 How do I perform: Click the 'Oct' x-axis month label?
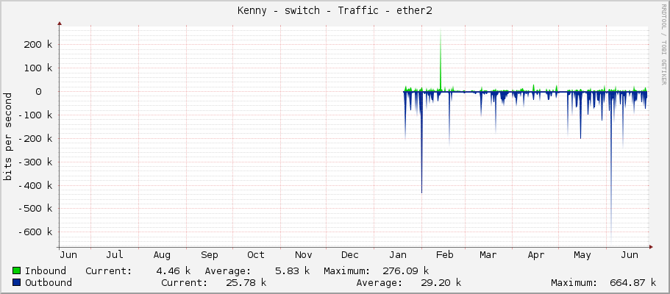point(256,255)
